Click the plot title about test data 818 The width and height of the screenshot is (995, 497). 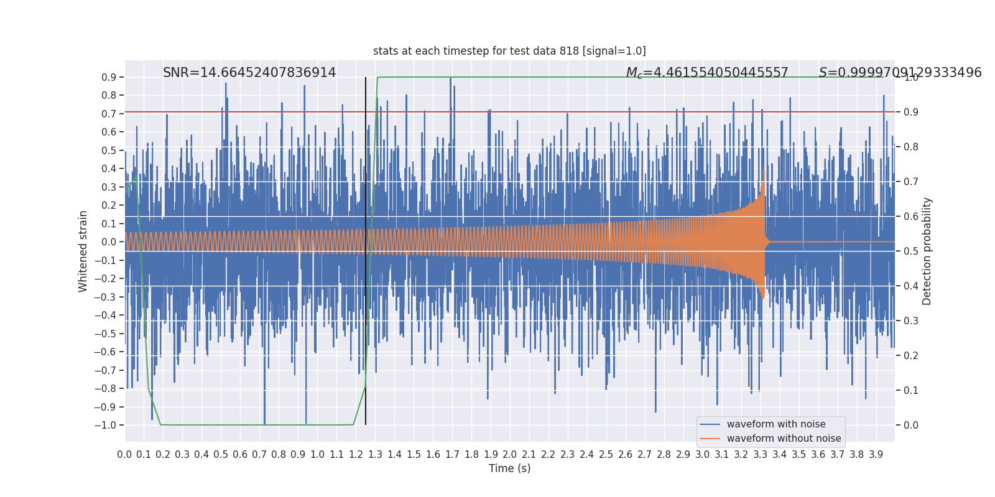pos(509,51)
